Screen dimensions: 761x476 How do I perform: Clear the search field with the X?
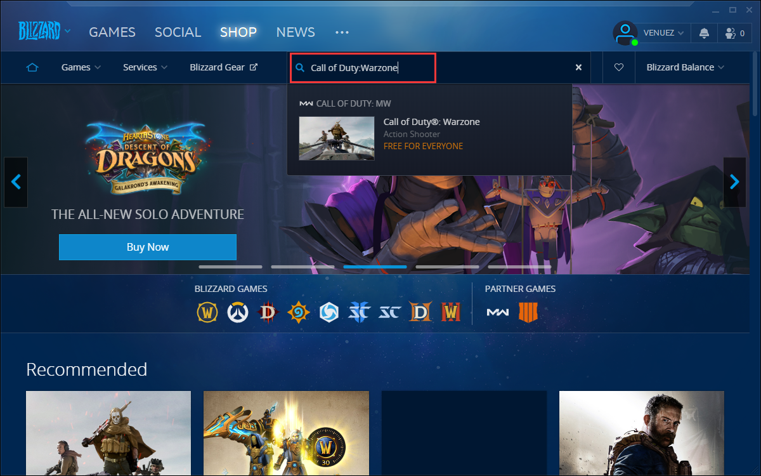point(578,67)
